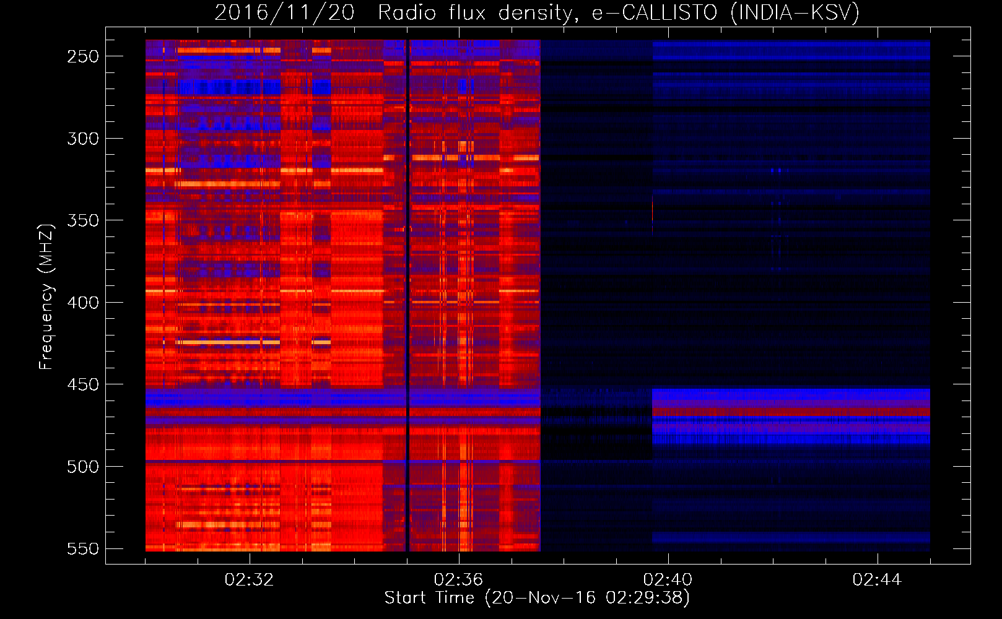Click the 'Frequency (MHZ)' y-axis label
The image size is (1002, 619).
(46, 297)
